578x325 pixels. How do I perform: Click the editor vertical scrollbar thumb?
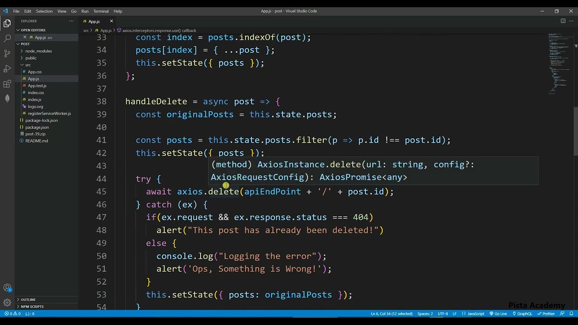(576, 131)
